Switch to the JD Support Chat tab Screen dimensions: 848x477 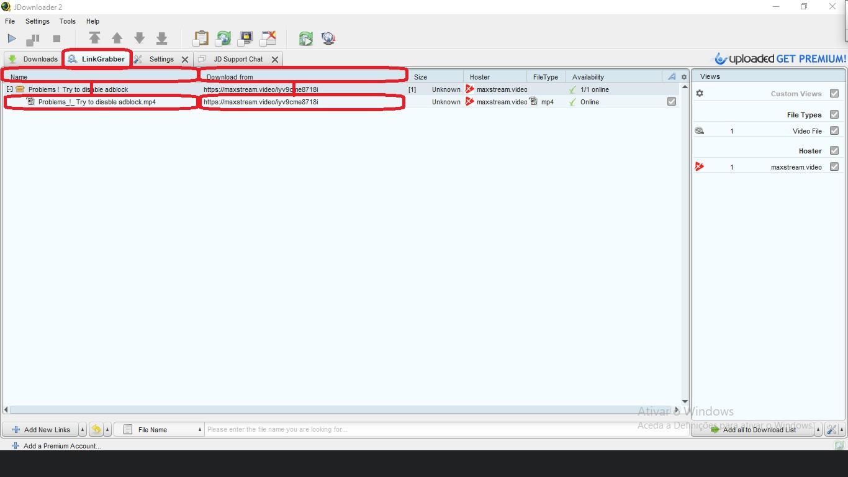(238, 59)
